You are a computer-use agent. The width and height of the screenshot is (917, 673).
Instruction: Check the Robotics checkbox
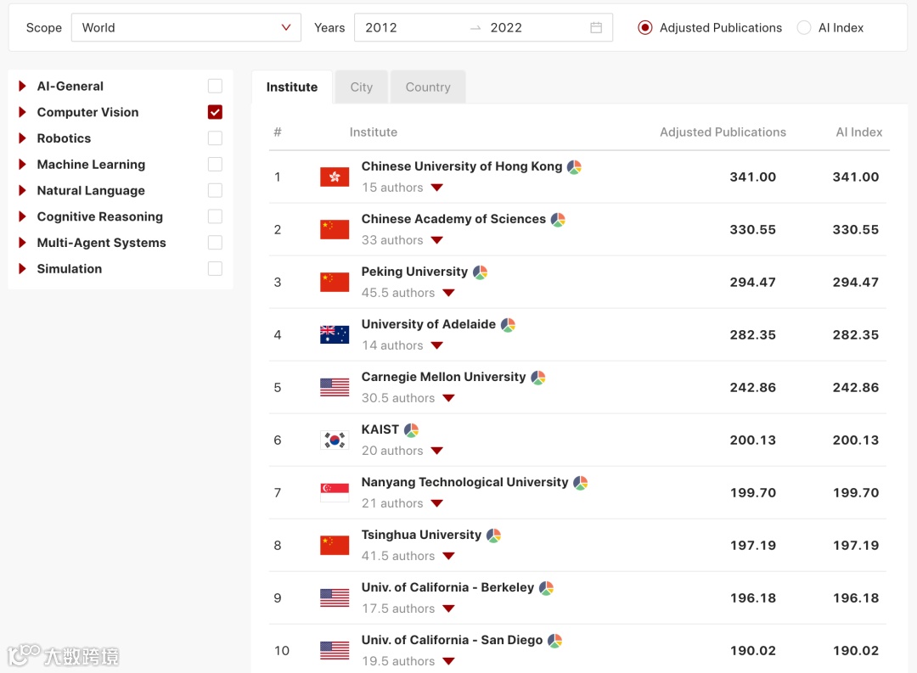(215, 138)
